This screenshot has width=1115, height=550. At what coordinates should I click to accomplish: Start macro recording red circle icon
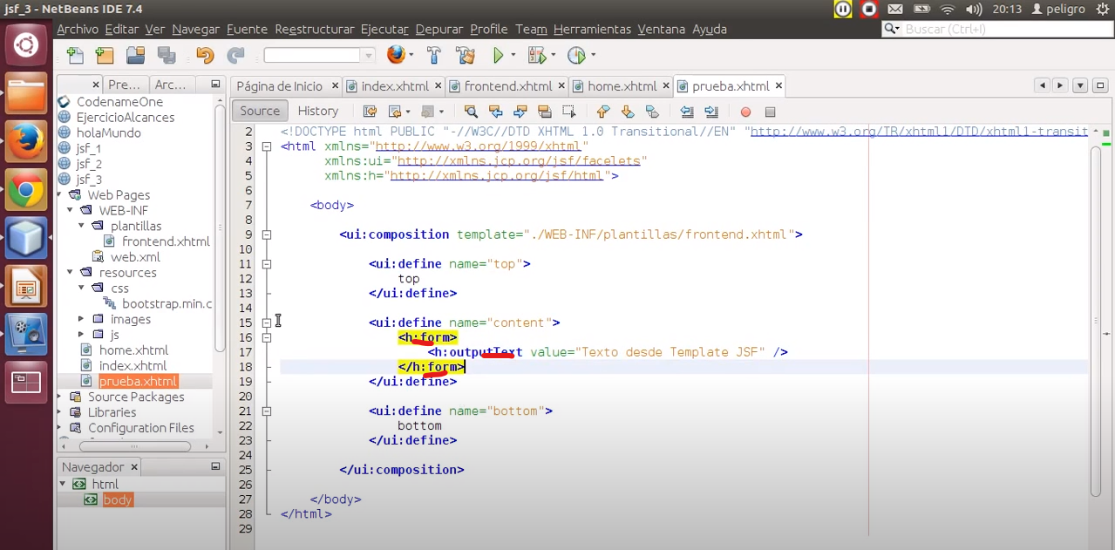[x=745, y=112]
